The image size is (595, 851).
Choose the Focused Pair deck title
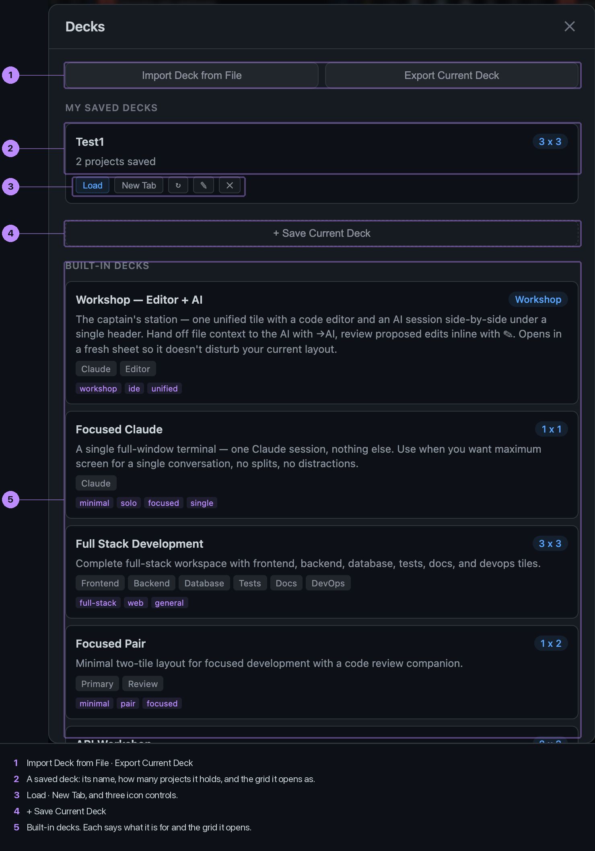pos(111,644)
